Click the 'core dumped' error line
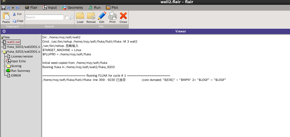This screenshot has width=290, height=137. point(134,80)
